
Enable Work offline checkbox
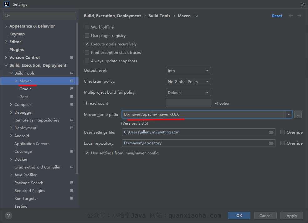[x=87, y=27]
